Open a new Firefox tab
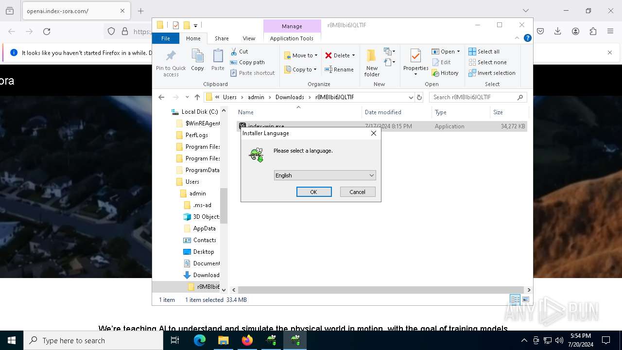Screen dimensions: 622x350 (140, 11)
